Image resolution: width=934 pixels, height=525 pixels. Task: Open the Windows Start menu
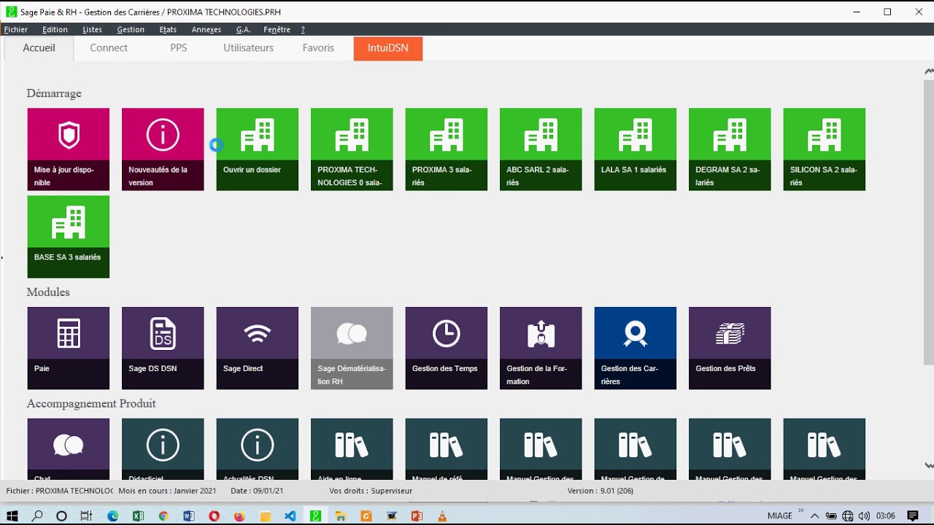pos(12,516)
